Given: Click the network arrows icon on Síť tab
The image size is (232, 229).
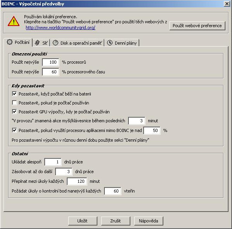Looking at the screenshot, I should (37, 43).
